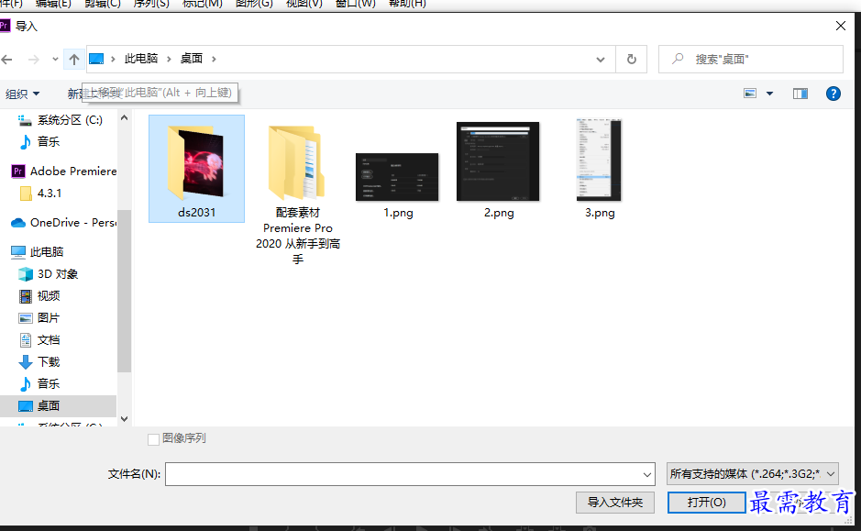Select 音乐 under 此电脑 in navigation pane
The height and width of the screenshot is (531, 861).
coord(39,384)
